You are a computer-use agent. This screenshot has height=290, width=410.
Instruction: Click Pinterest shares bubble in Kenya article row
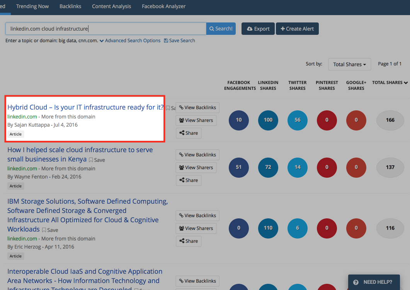click(x=327, y=167)
